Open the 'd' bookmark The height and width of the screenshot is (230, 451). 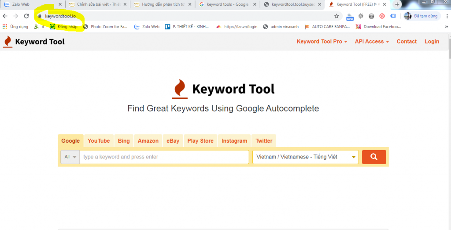tap(39, 27)
